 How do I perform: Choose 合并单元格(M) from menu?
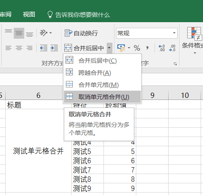coord(102,85)
